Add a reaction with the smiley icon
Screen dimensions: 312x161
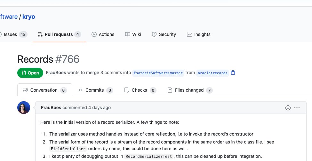click(x=288, y=108)
